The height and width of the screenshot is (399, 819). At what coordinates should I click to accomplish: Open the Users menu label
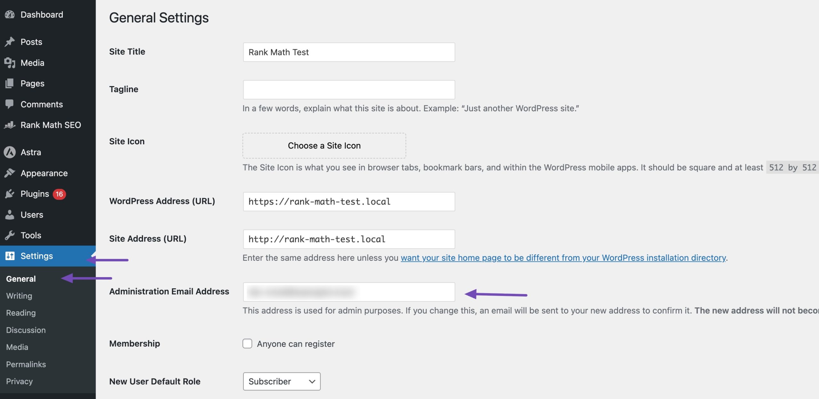click(32, 215)
